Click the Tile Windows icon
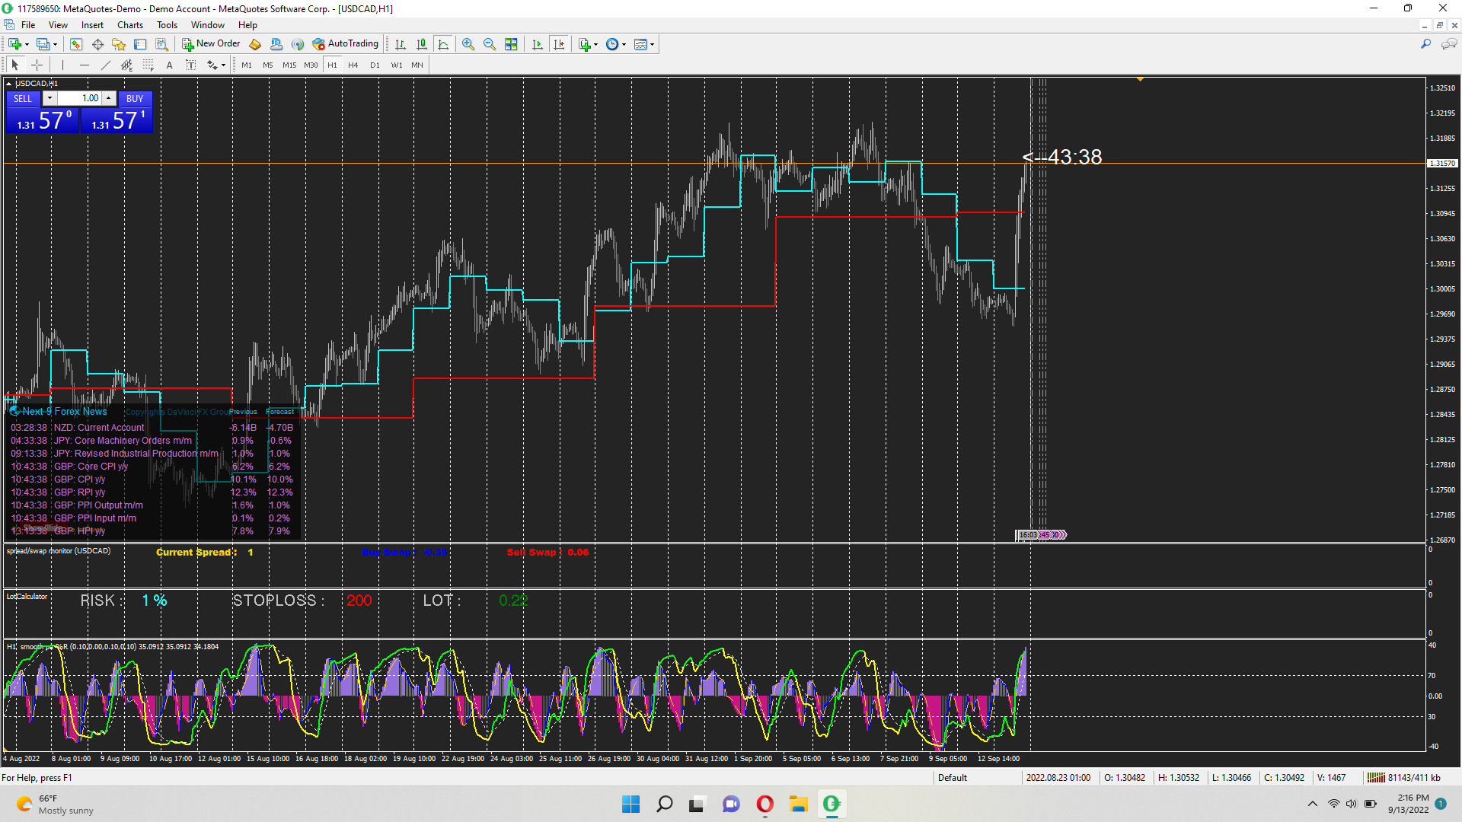Image resolution: width=1462 pixels, height=822 pixels. coord(511,44)
